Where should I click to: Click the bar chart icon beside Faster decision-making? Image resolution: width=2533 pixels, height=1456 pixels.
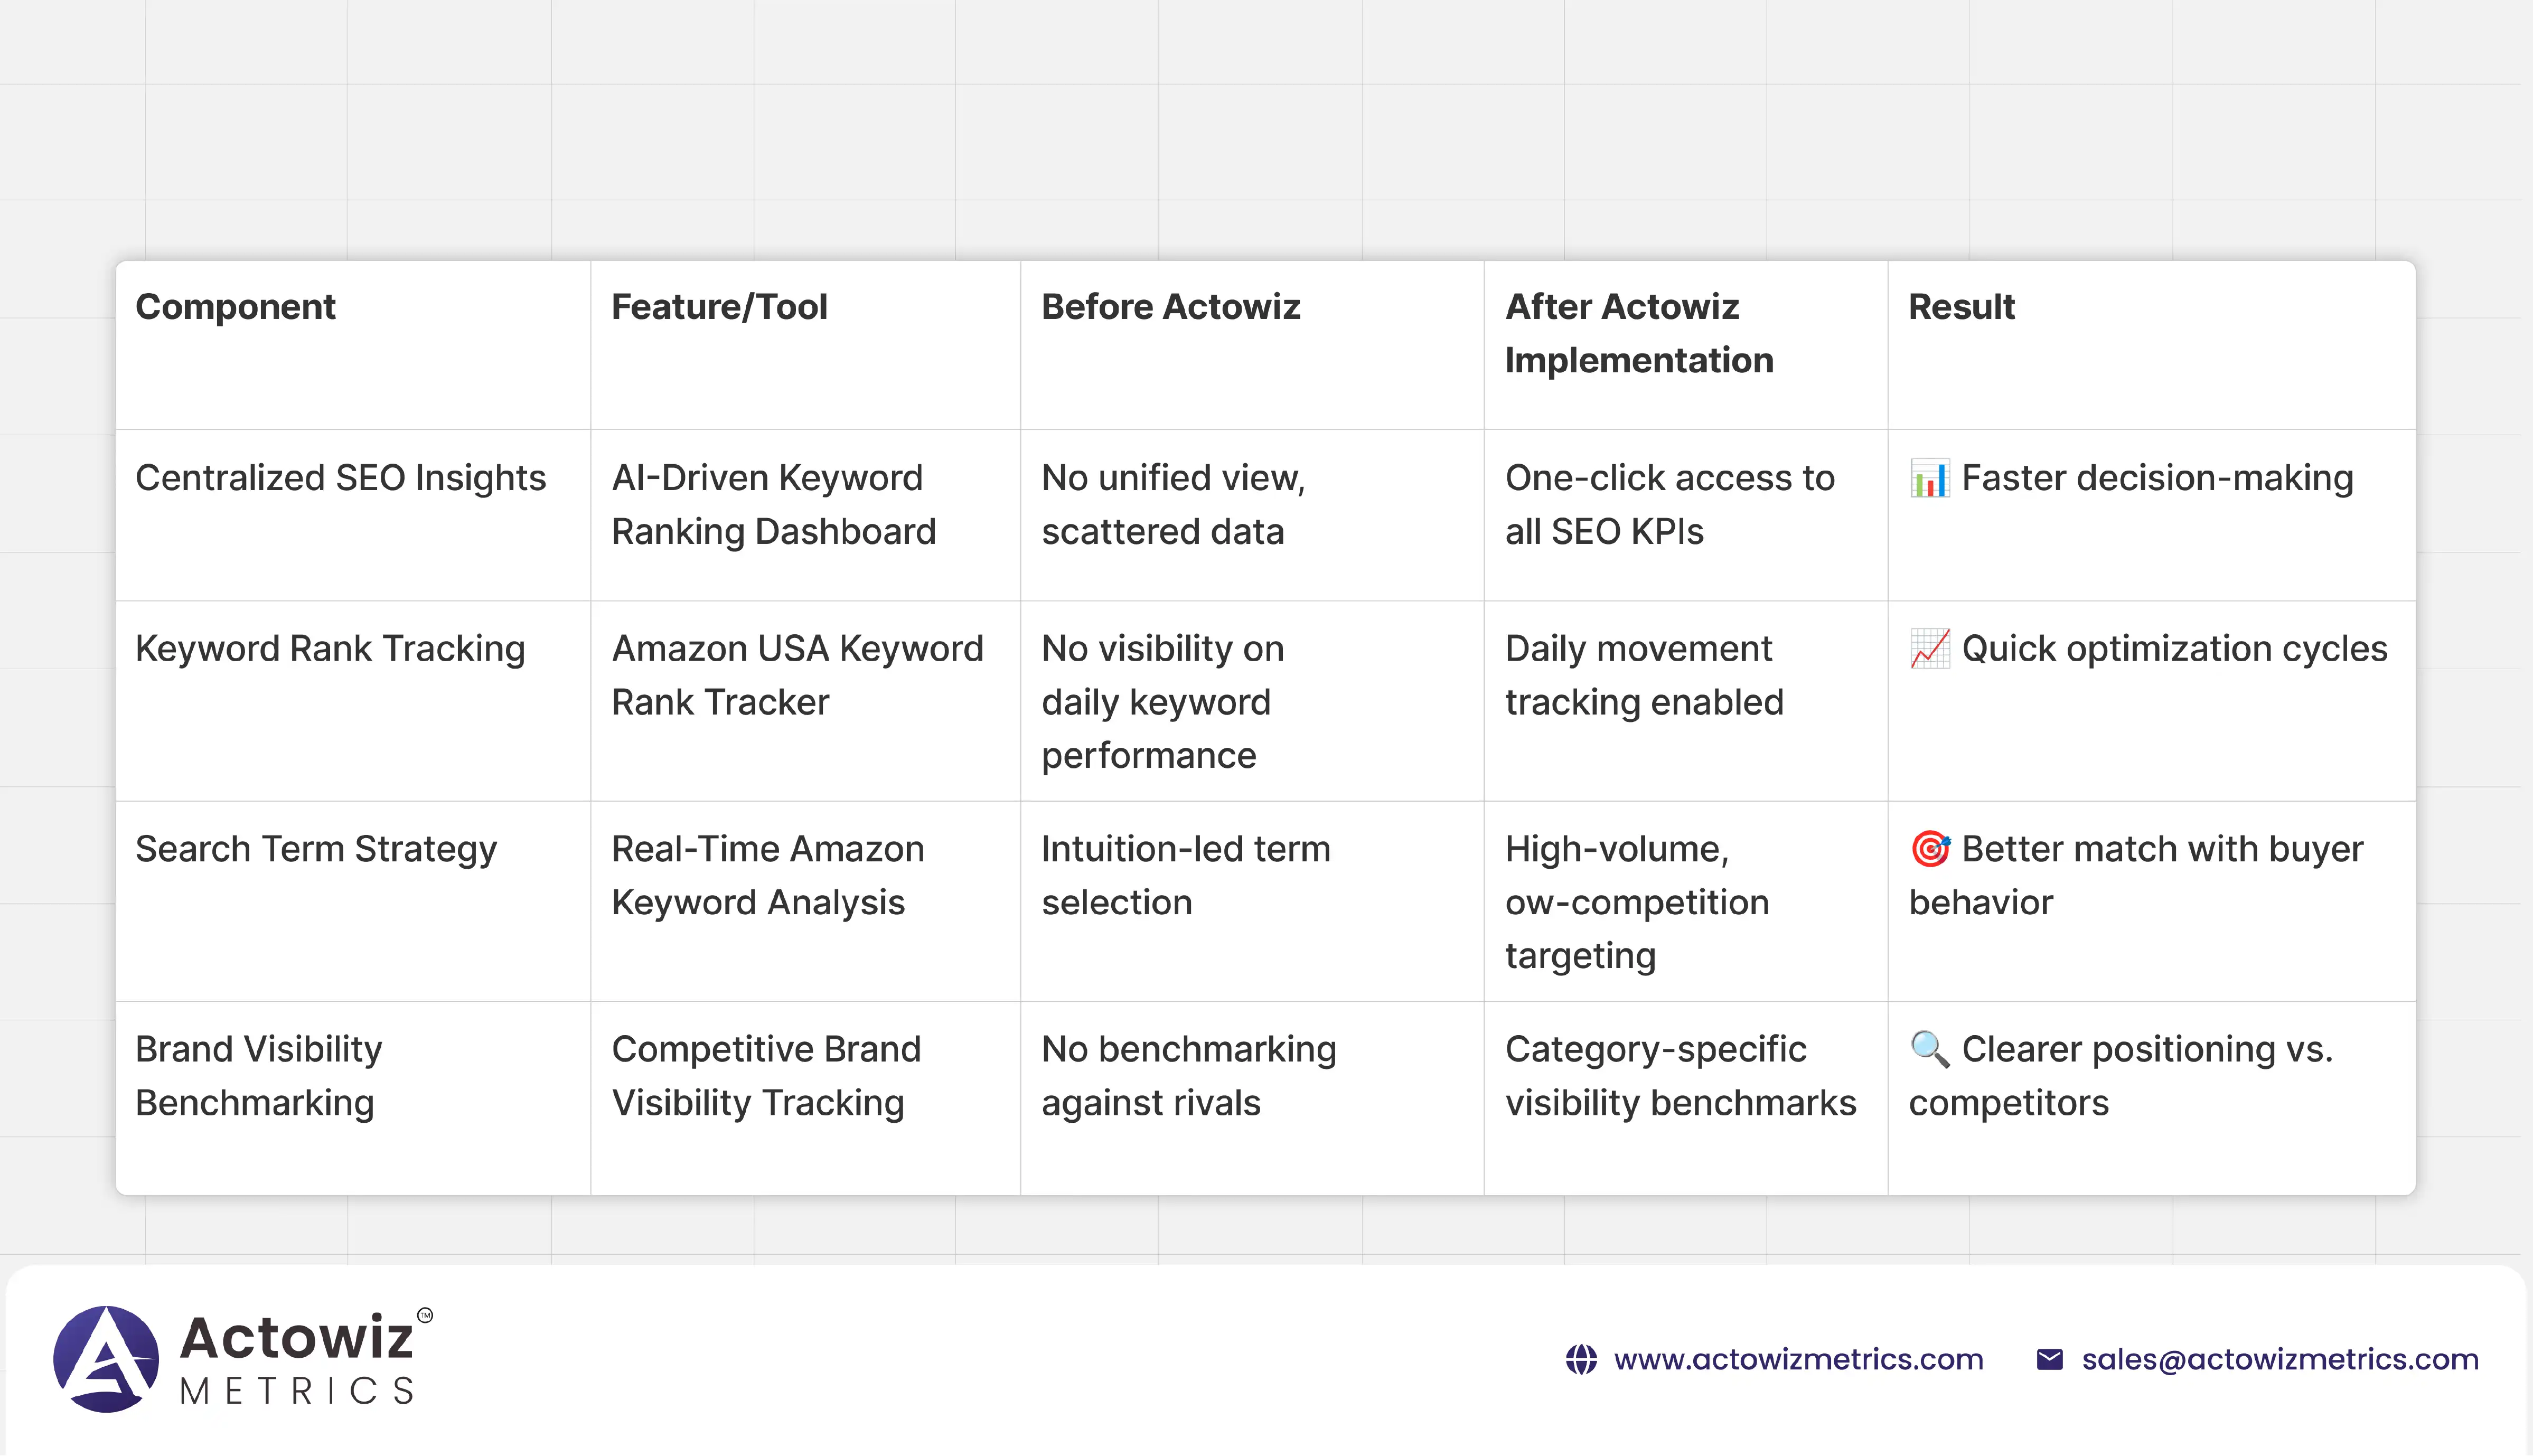click(1929, 478)
